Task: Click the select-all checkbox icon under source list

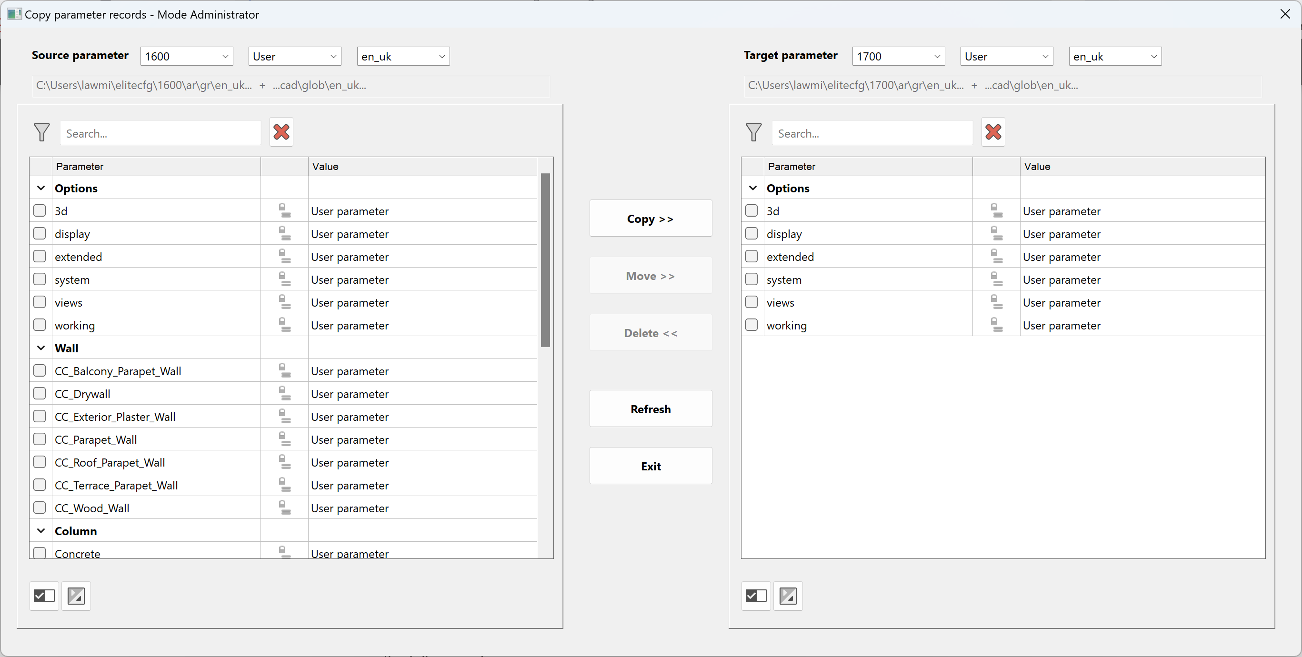Action: 44,596
